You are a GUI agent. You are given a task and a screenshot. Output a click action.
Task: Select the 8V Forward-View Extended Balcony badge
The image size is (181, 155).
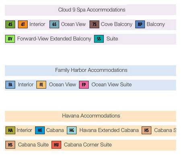[x=10, y=39]
